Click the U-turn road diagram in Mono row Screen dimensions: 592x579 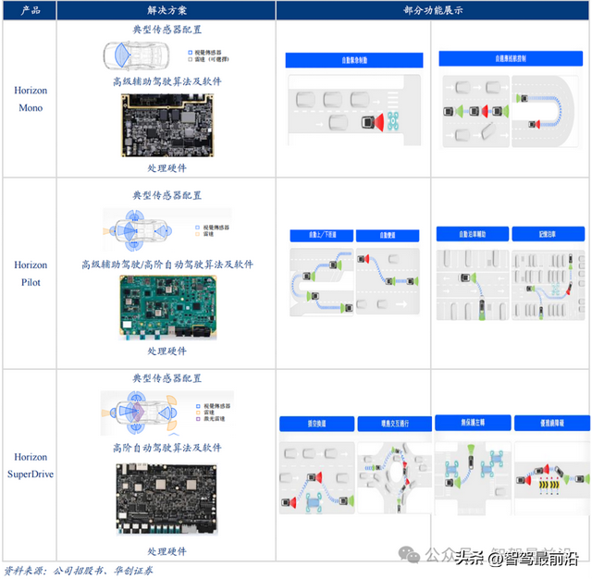pyautogui.click(x=545, y=111)
